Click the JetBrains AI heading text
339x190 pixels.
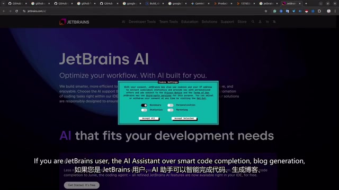pyautogui.click(x=104, y=59)
